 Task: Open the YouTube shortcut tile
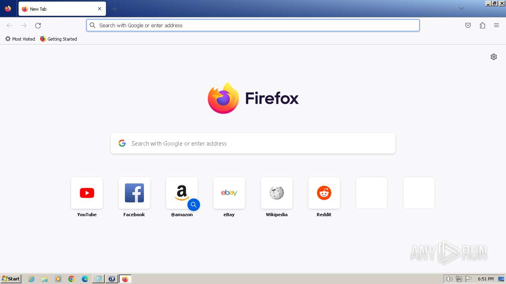(x=87, y=193)
